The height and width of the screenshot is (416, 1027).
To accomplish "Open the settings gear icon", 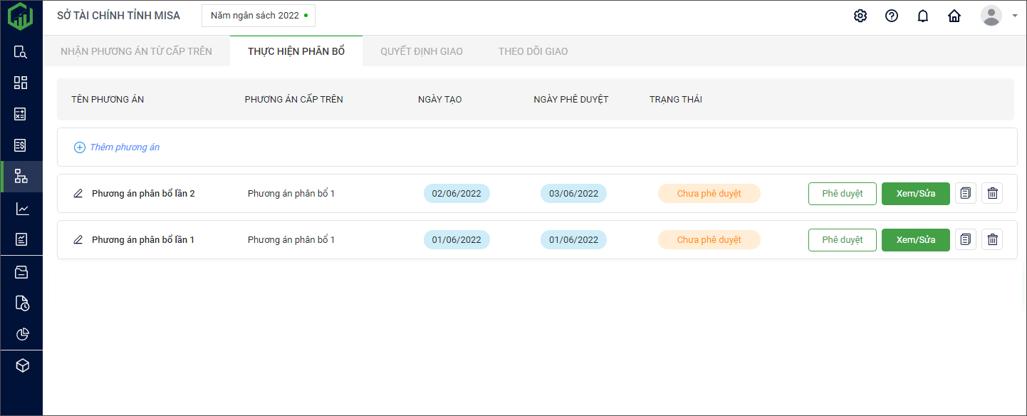I will point(860,16).
